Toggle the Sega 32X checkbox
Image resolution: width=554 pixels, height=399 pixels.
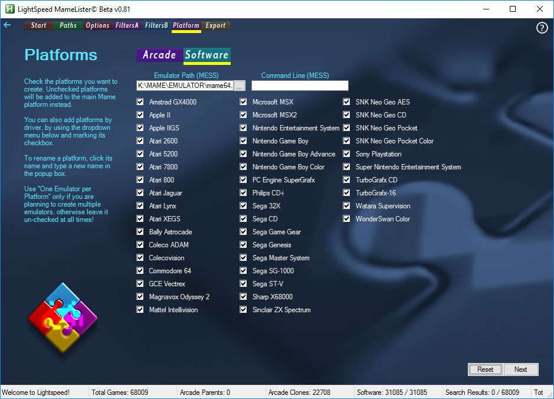pos(243,205)
